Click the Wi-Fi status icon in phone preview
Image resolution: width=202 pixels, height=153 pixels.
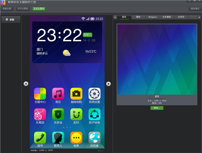tap(83, 19)
